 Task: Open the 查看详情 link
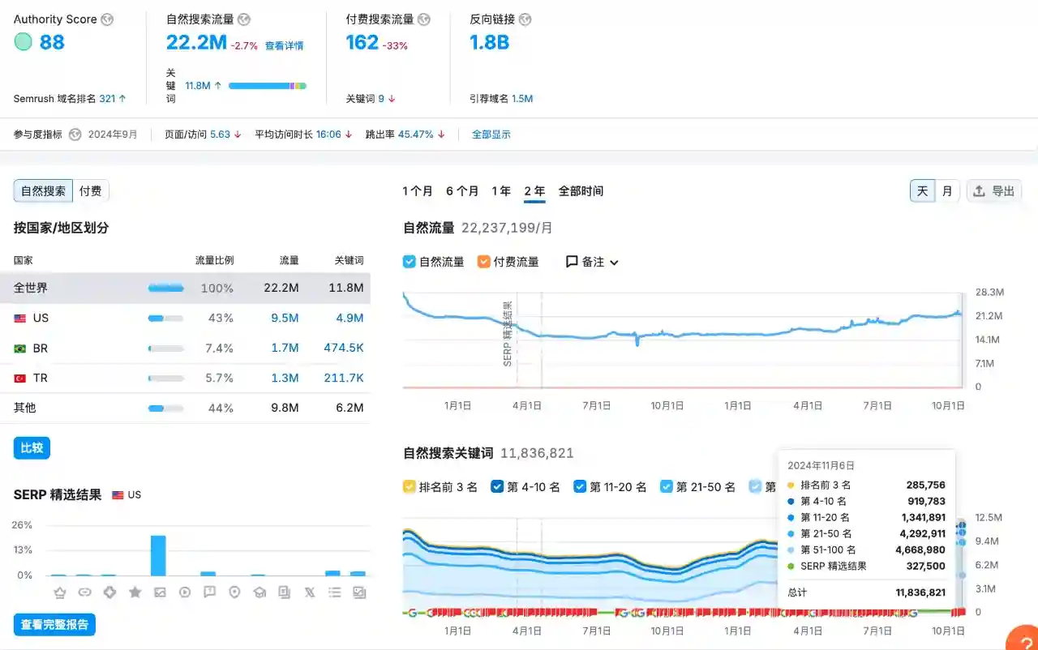[284, 46]
